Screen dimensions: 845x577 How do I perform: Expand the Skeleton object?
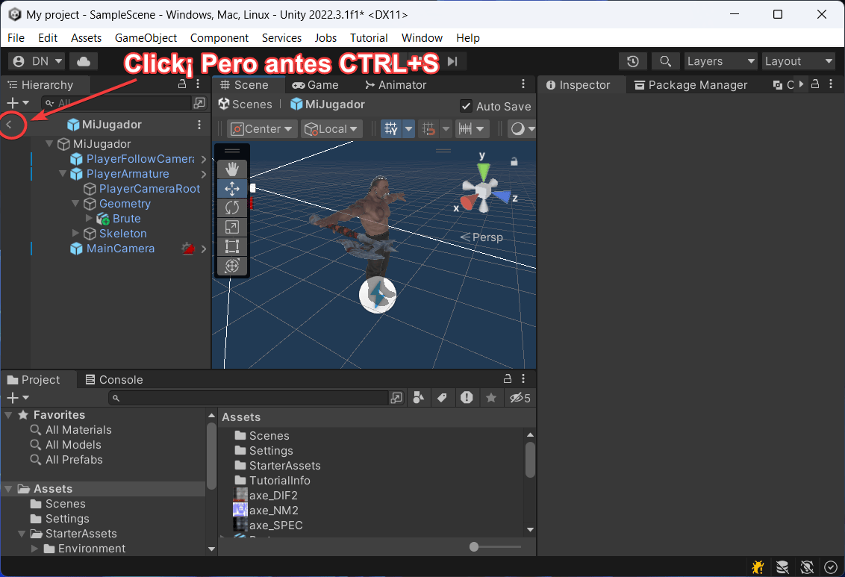[x=76, y=234]
